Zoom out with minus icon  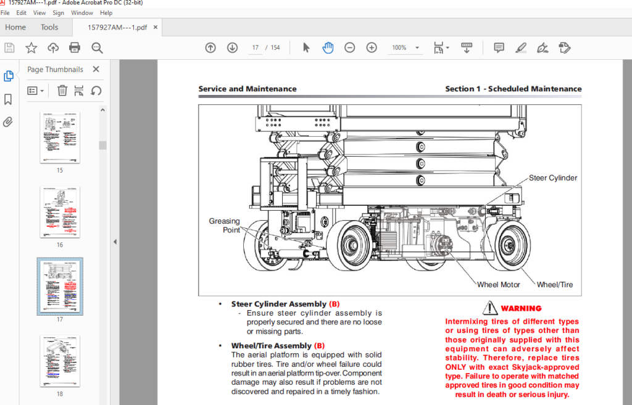pyautogui.click(x=349, y=48)
